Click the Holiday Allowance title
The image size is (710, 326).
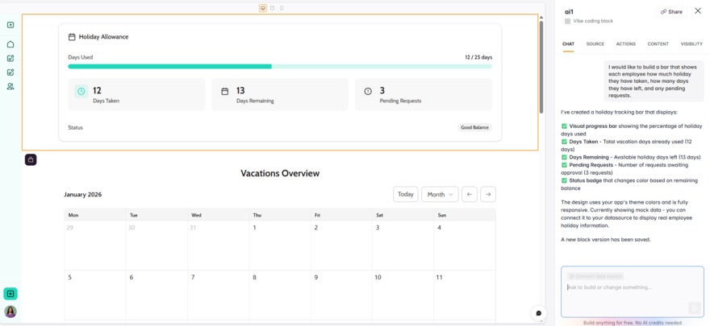(x=104, y=37)
